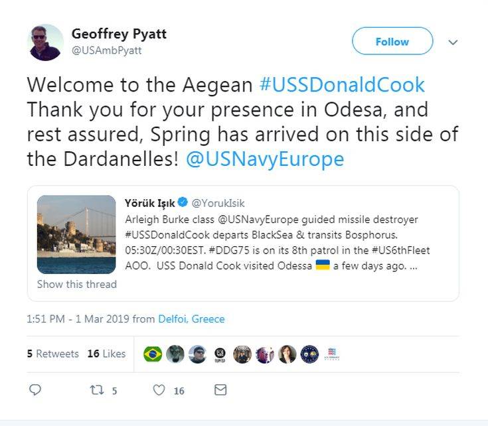Click the last liker avatar with striped logo

332,354
